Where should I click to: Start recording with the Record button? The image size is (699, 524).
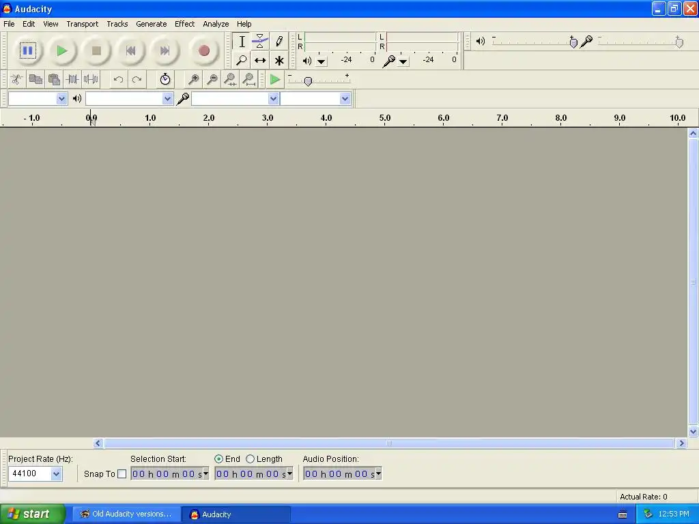click(203, 50)
